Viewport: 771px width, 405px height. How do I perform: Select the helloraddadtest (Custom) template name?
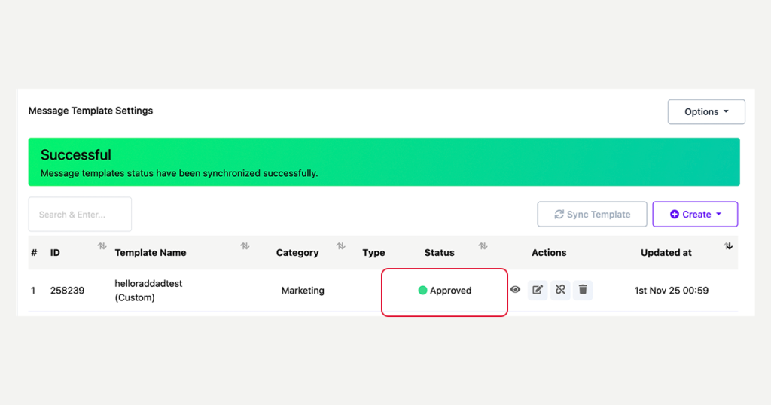148,290
